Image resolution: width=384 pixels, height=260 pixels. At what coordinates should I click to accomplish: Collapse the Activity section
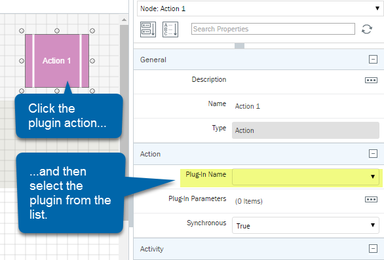coord(373,248)
